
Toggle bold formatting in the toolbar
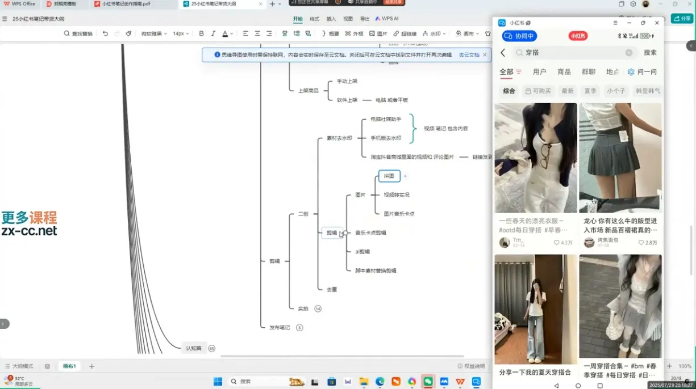[x=201, y=33]
